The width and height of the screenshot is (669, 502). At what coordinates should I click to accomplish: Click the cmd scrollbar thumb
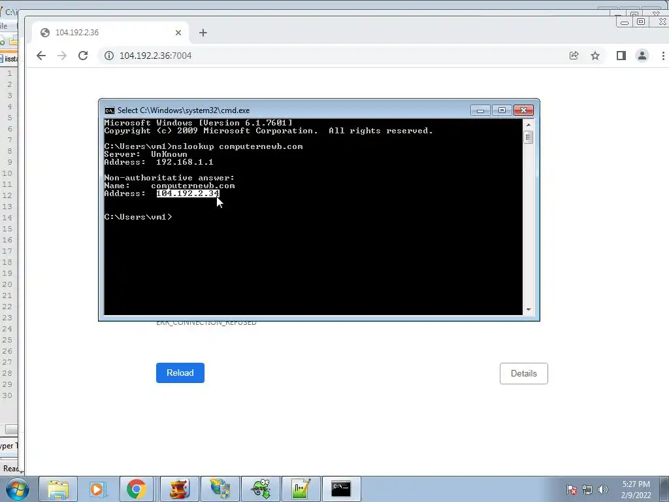(x=528, y=137)
